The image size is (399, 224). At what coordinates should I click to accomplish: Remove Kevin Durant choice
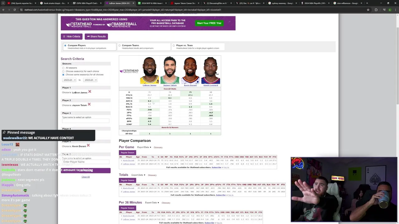pyautogui.click(x=88, y=145)
